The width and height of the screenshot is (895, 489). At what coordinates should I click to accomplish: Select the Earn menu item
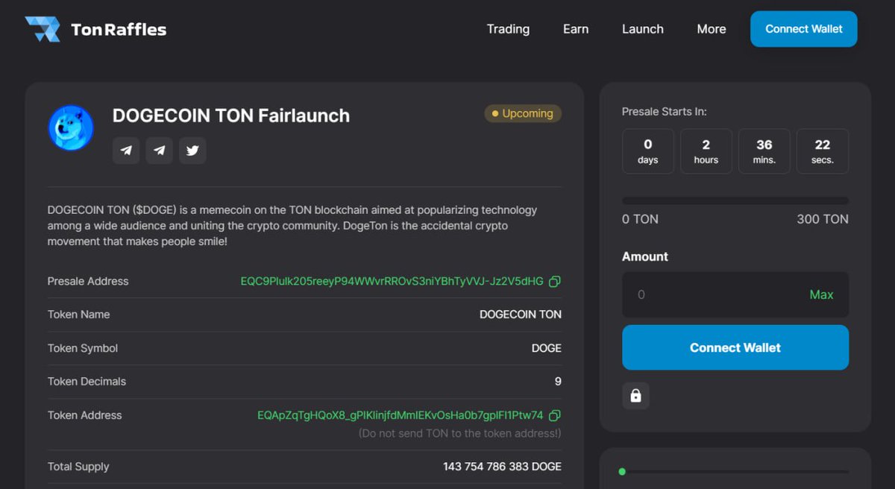[x=575, y=29]
